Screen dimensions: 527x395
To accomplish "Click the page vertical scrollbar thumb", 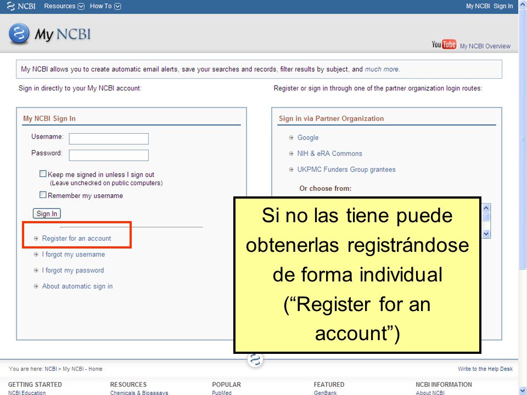I will [x=523, y=139].
